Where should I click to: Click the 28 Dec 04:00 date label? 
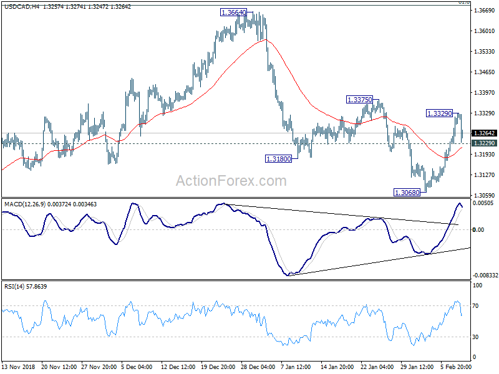coord(258,367)
